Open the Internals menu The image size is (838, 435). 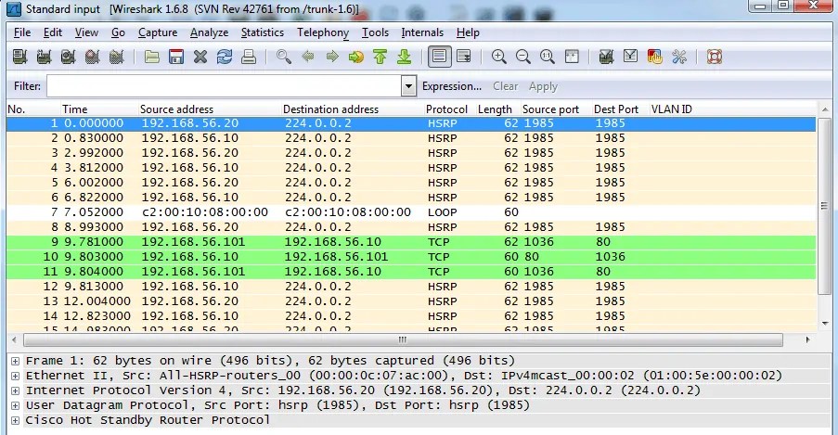tap(422, 32)
